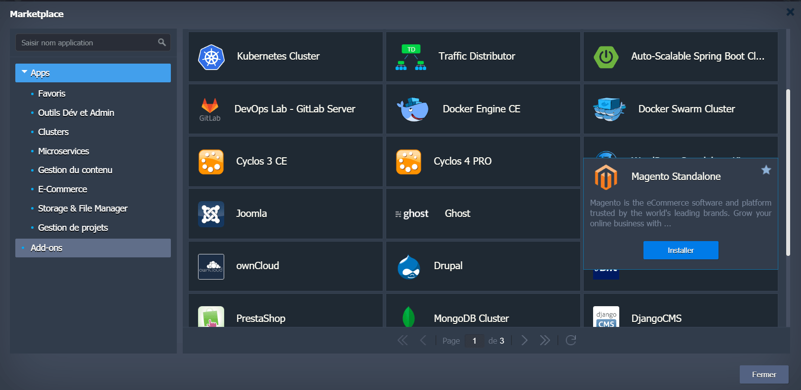Click the Kubernetes Cluster helm icon

[211, 57]
